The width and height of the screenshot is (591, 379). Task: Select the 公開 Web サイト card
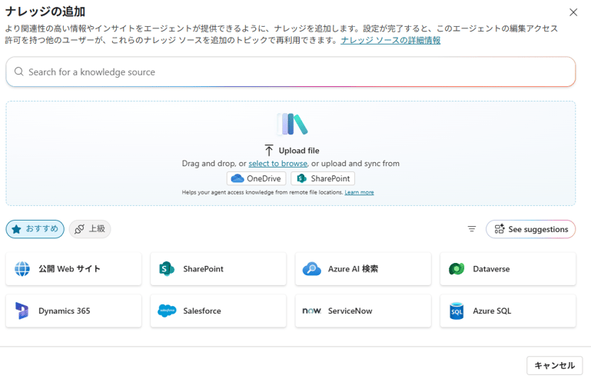(x=74, y=269)
